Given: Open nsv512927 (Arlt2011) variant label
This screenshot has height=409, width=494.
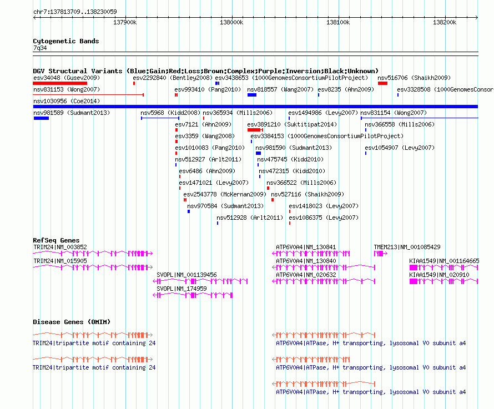Looking at the screenshot, I should pos(208,159).
